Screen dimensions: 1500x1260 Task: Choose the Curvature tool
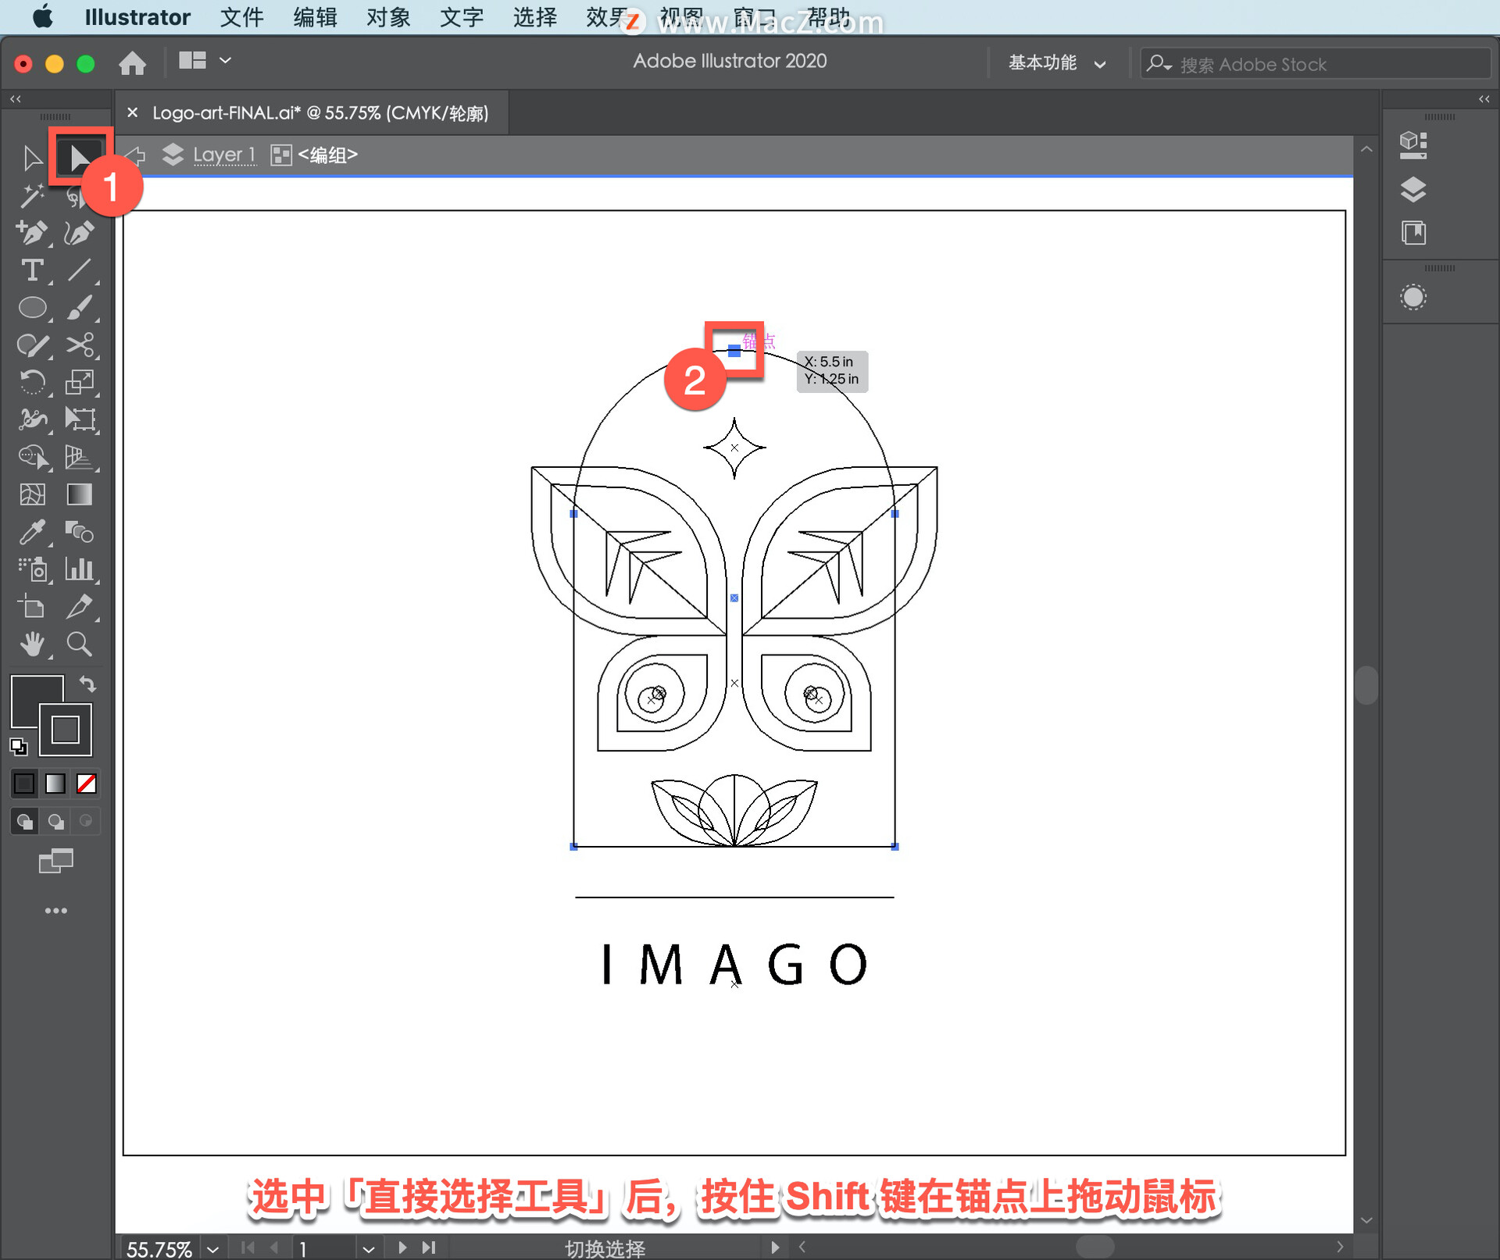[x=79, y=233]
